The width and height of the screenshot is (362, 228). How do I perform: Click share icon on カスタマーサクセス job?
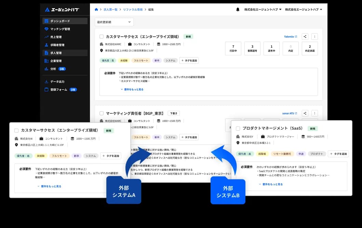click(305, 37)
